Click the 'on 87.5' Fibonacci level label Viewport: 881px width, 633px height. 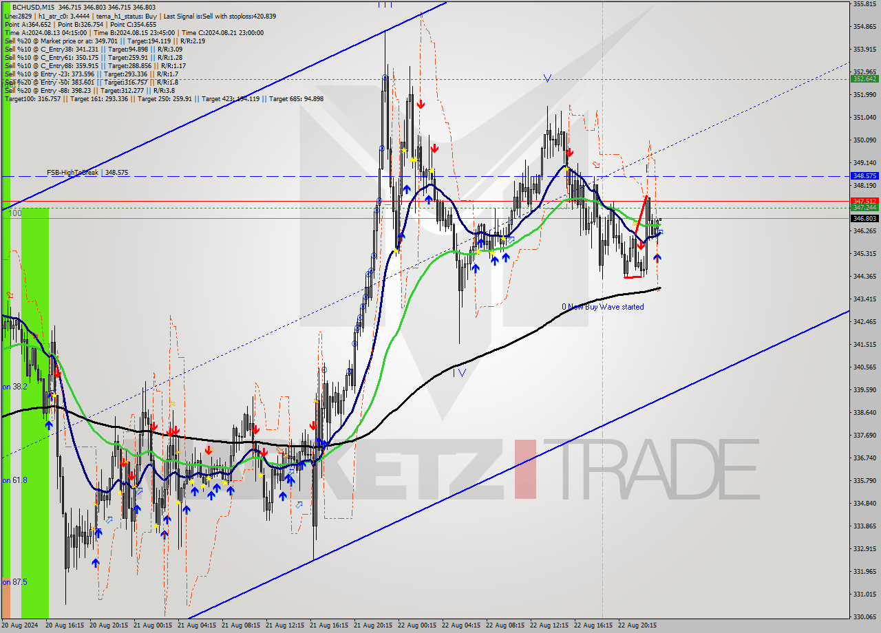click(14, 582)
